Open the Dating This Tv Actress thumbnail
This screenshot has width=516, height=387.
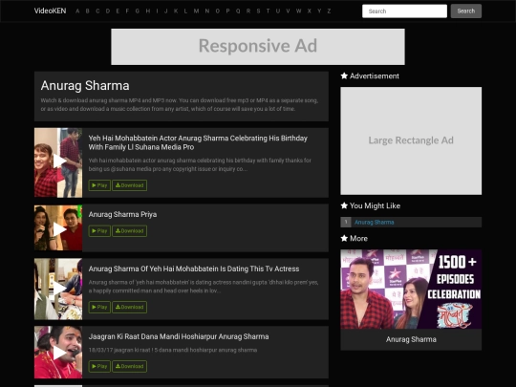coord(58,289)
